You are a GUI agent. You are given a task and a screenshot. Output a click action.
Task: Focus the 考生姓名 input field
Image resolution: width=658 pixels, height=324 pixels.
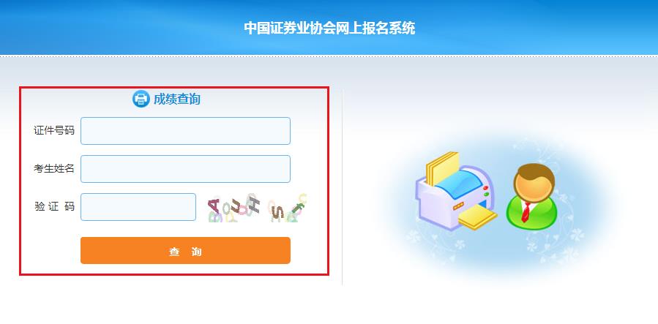[185, 169]
